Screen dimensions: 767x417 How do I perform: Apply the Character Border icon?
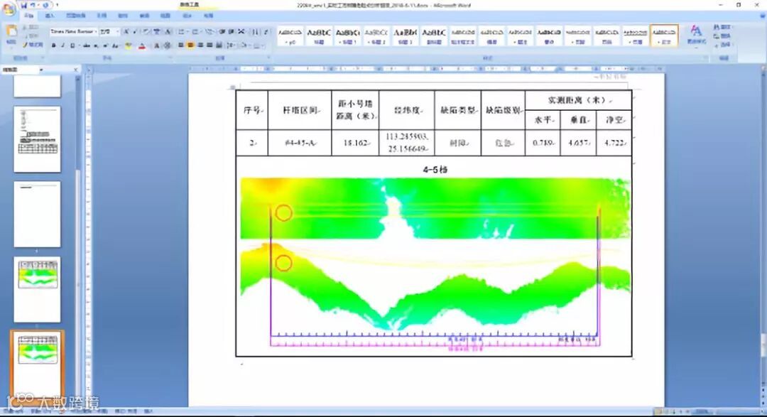tap(168, 31)
